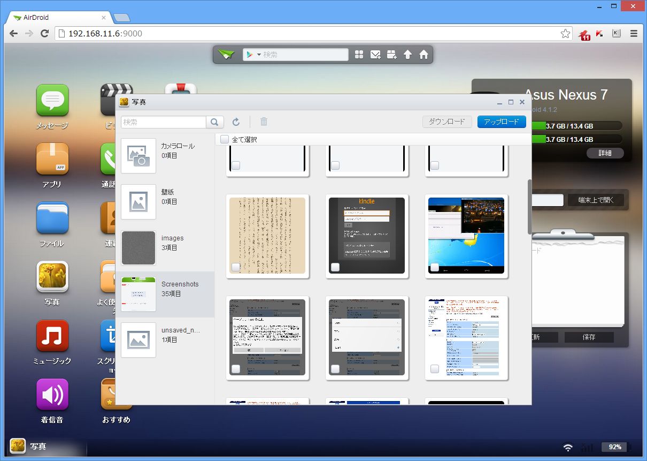
Task: Open the green phone call desktop icon
Action: pos(108,159)
